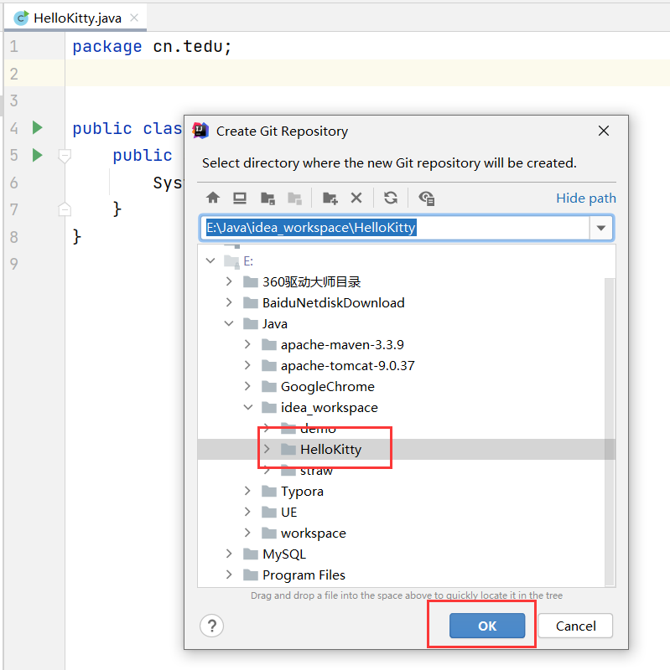The image size is (670, 670).
Task: Open the help question mark button
Action: pyautogui.click(x=212, y=626)
